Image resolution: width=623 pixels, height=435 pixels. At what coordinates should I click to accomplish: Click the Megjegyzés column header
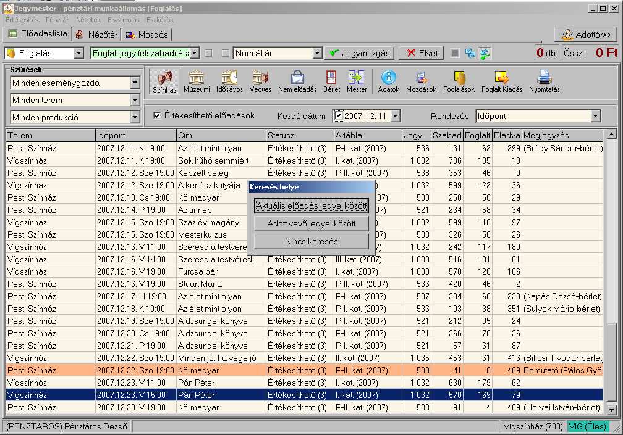(x=562, y=135)
